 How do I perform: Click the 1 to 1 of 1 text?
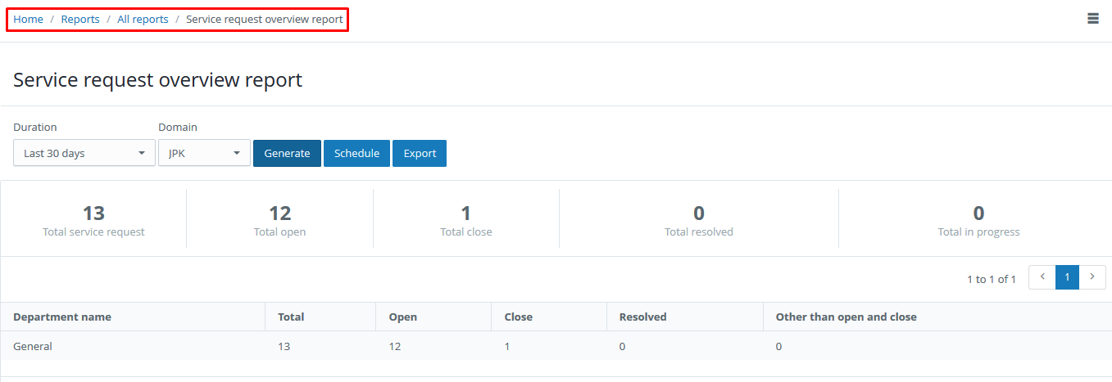point(992,279)
